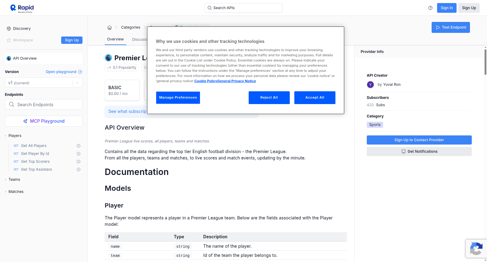
Task: Select the Workspace star item
Action: 20,40
